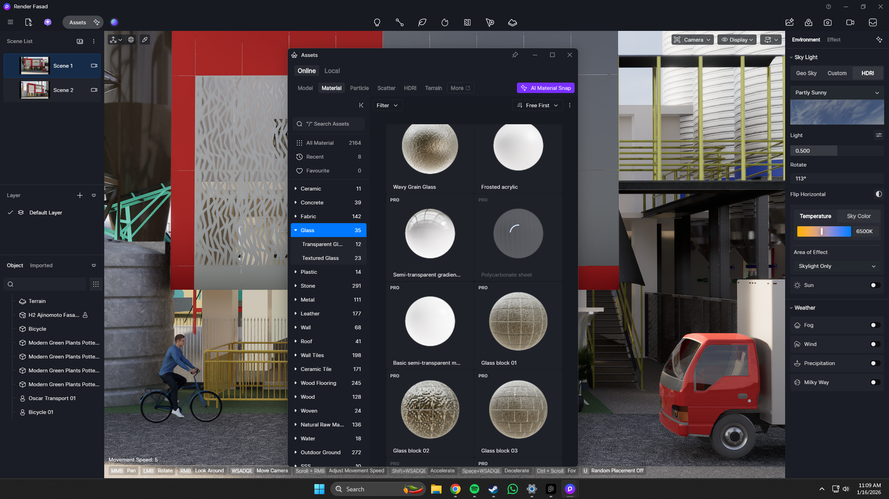889x499 pixels.
Task: Click the color temperature slider bar
Action: (x=824, y=231)
